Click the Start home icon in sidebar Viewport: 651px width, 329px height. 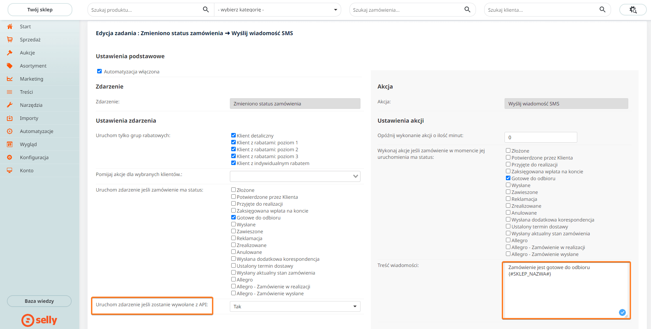coord(10,27)
